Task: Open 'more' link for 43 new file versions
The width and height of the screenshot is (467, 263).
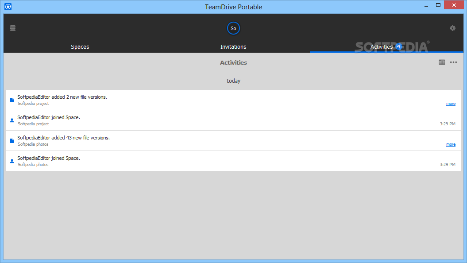Action: coord(451,144)
